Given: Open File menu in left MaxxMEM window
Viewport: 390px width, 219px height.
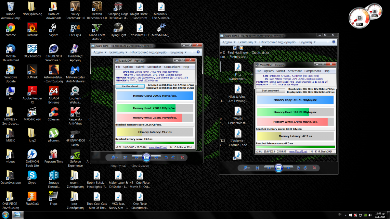Looking at the screenshot, I should (x=118, y=67).
